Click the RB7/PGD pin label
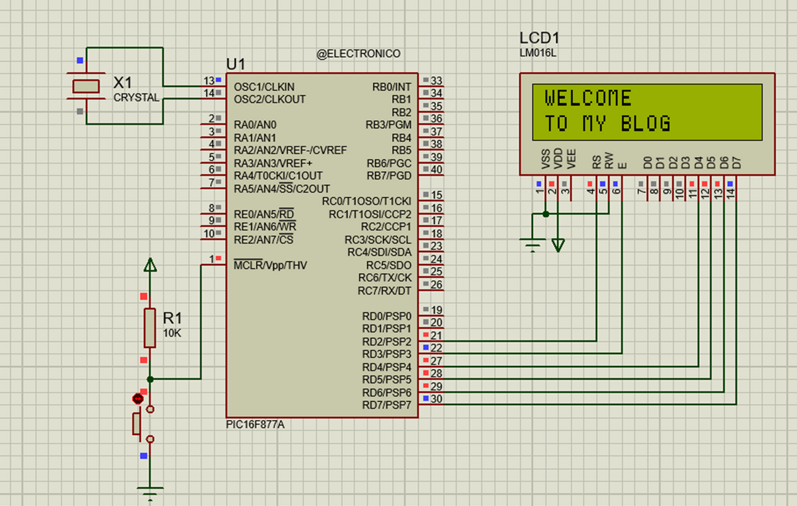797x506 pixels. tap(389, 176)
